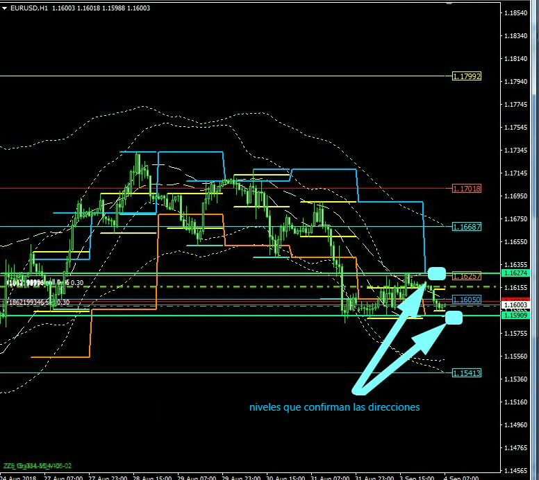This screenshot has height=480, width=539.
Task: Select the red 1.17018 level label
Action: 466,188
